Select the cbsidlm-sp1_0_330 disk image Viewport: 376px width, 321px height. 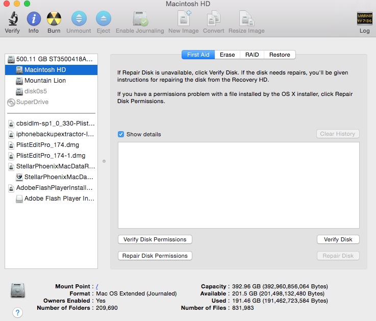pos(52,124)
